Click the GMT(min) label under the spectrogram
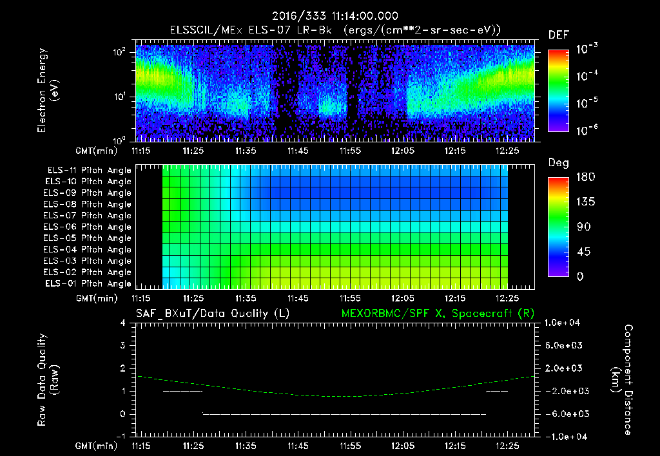The image size is (660, 456). (x=97, y=151)
